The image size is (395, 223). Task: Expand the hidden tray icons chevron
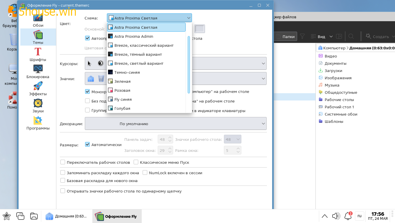point(325,216)
